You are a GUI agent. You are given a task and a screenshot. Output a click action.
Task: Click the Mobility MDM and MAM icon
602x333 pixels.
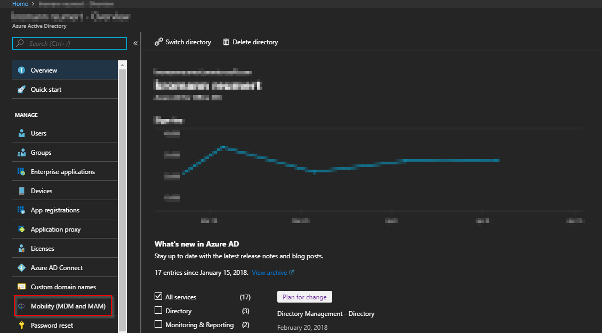coord(21,306)
